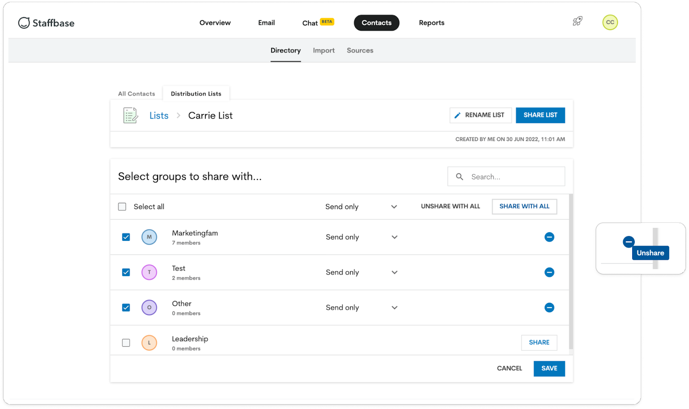Click the Staffbase logo
Viewport: 689px width, 409px height.
click(x=46, y=23)
